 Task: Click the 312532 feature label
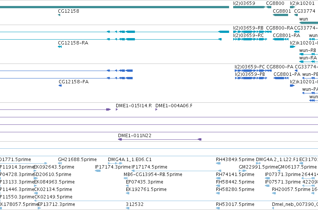135,204
